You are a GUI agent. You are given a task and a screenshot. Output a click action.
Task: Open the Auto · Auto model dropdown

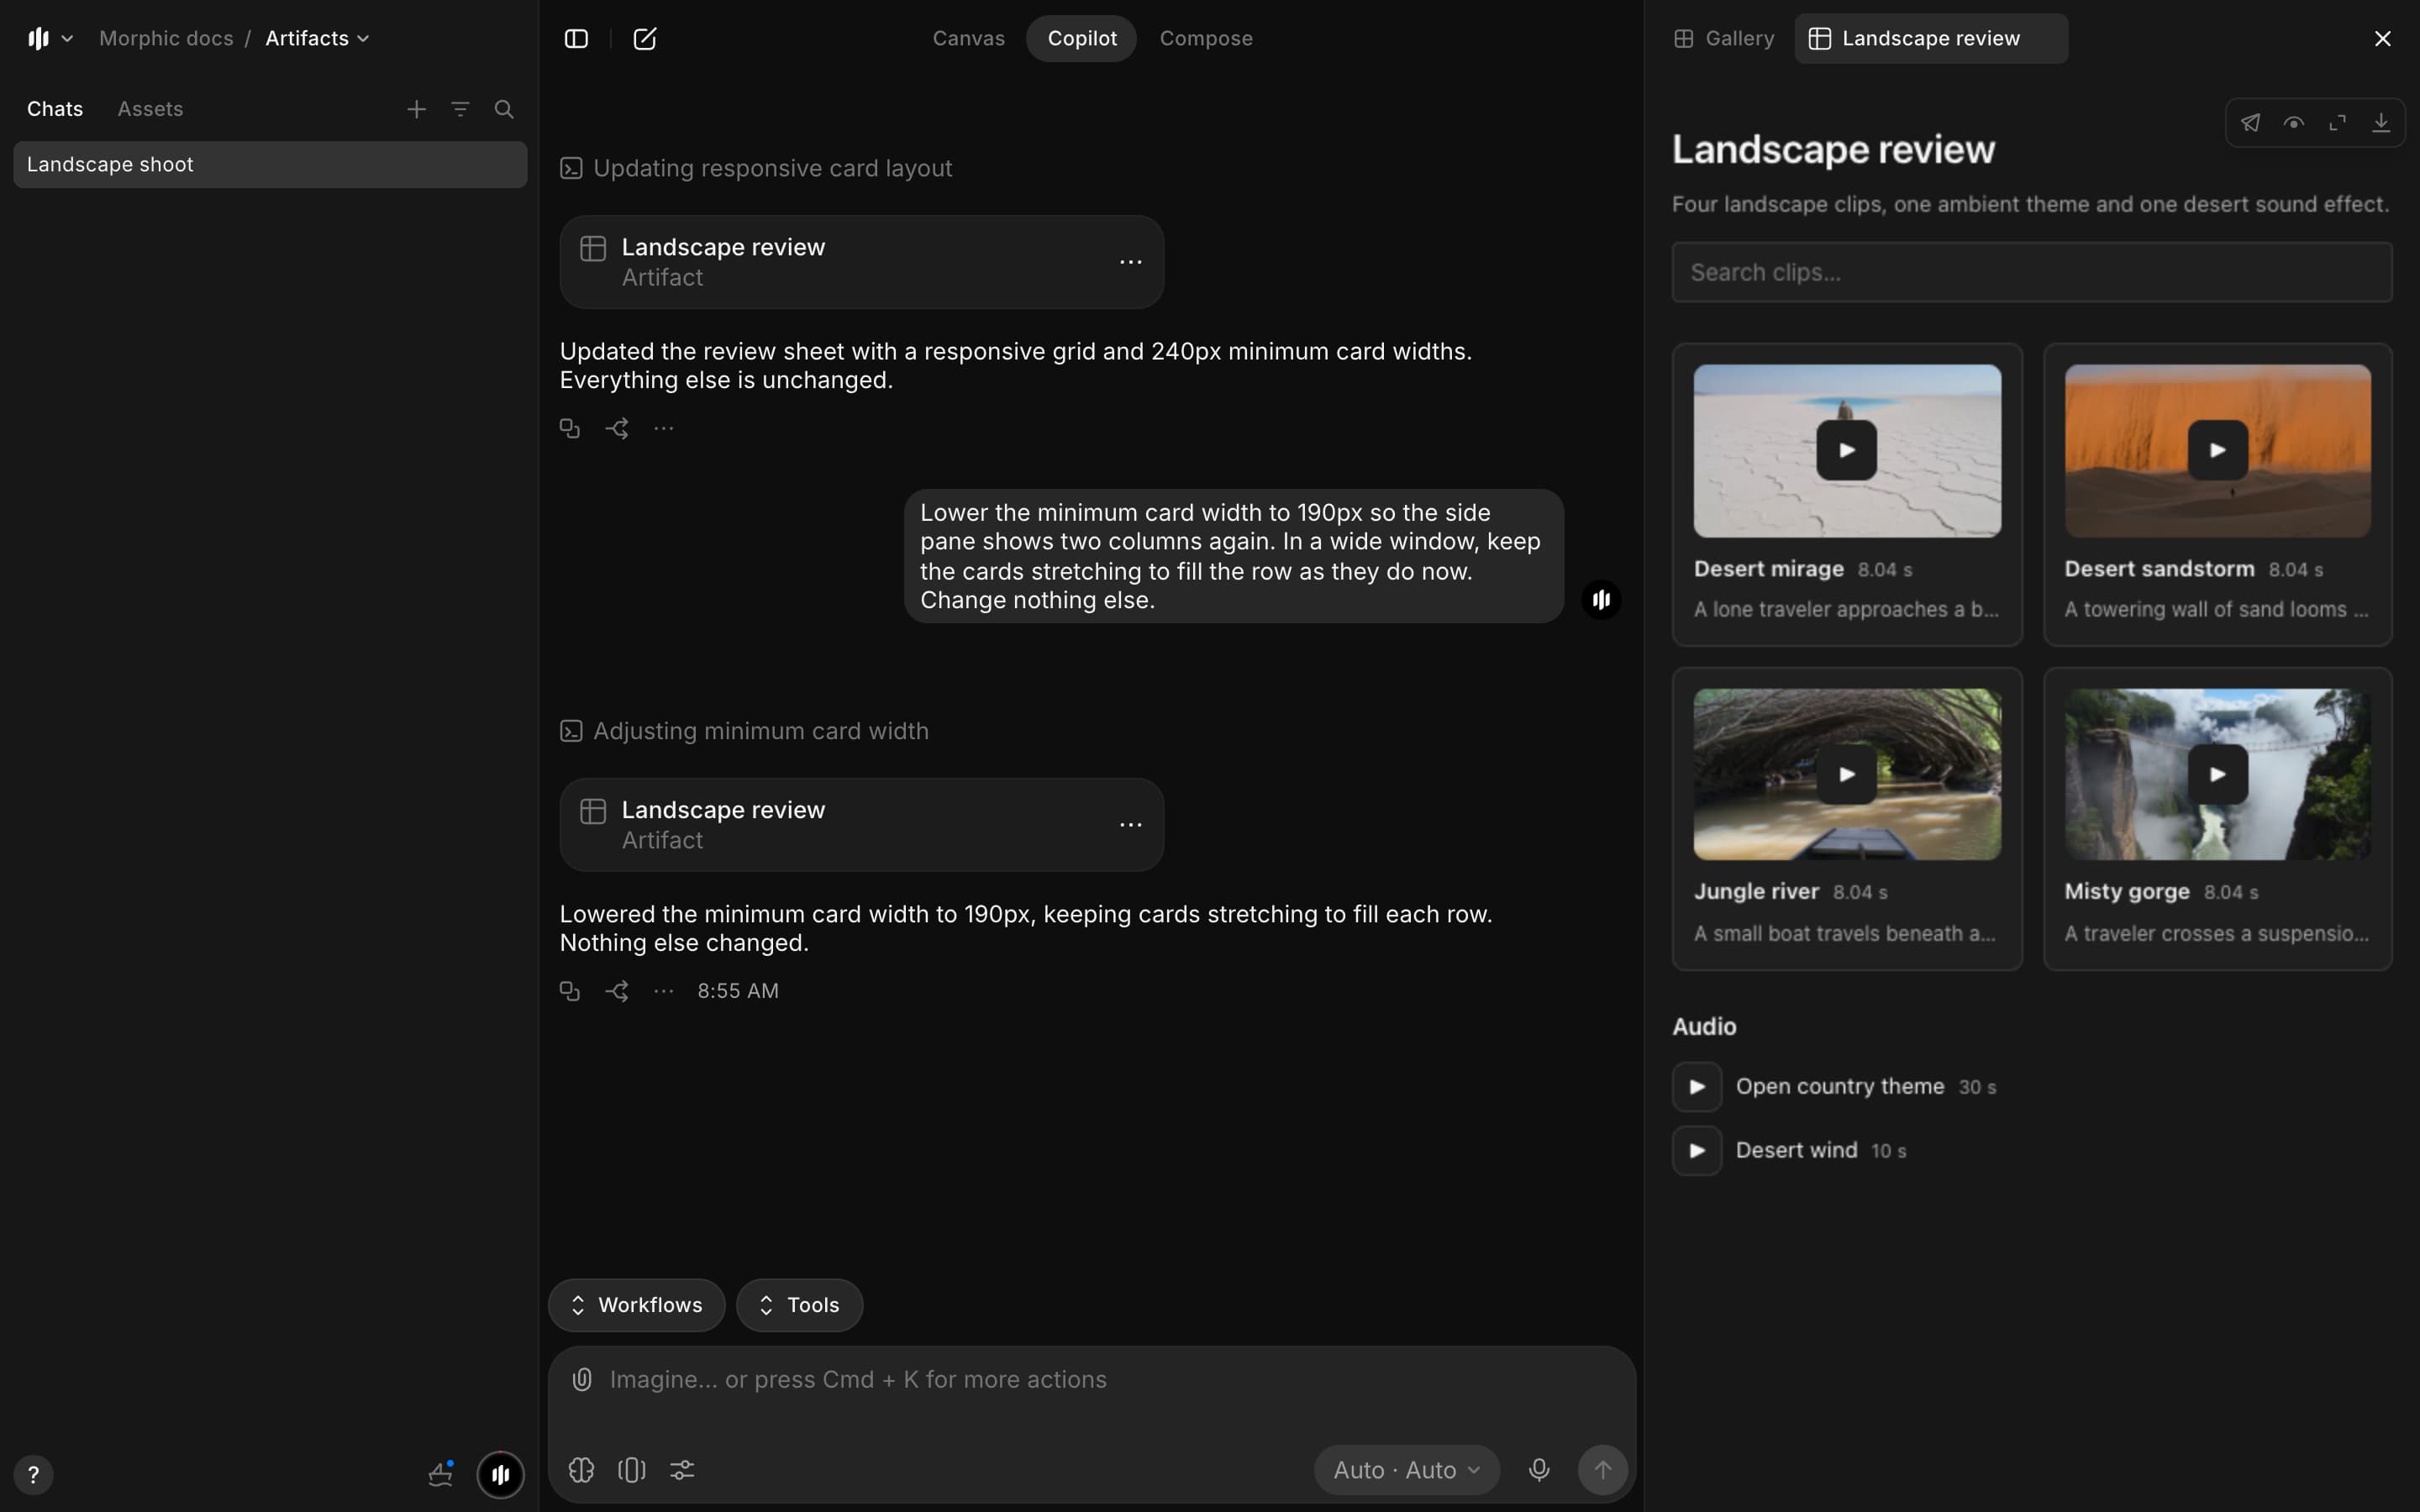(x=1406, y=1470)
